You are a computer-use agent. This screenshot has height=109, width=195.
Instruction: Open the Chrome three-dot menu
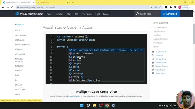coord(192,7)
